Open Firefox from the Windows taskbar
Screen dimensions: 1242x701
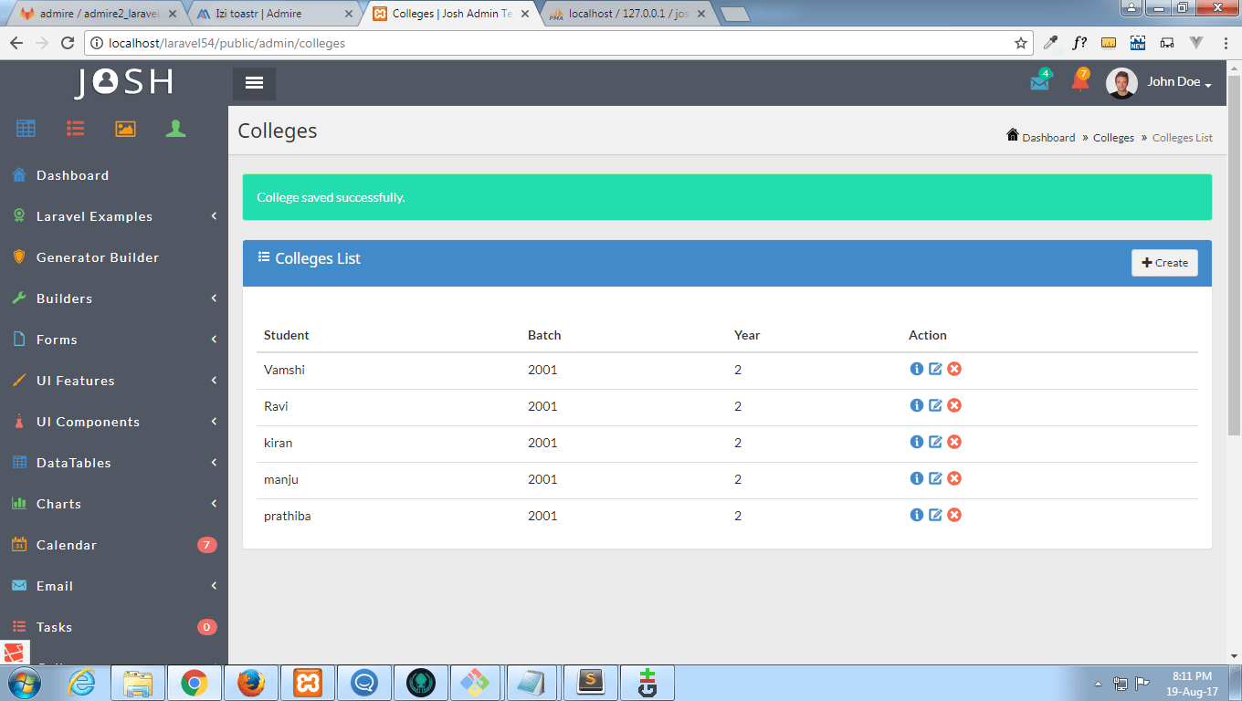[x=250, y=683]
